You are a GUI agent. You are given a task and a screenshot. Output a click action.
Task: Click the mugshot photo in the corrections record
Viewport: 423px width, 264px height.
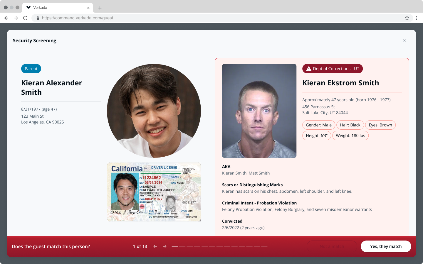click(259, 111)
